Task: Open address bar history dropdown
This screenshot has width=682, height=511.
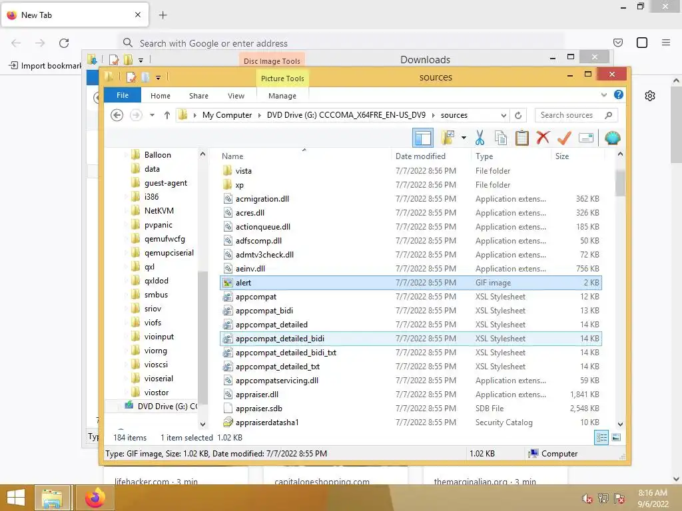Action: pos(504,115)
